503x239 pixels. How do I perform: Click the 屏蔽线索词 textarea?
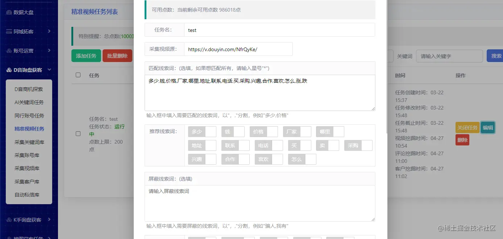click(x=260, y=203)
